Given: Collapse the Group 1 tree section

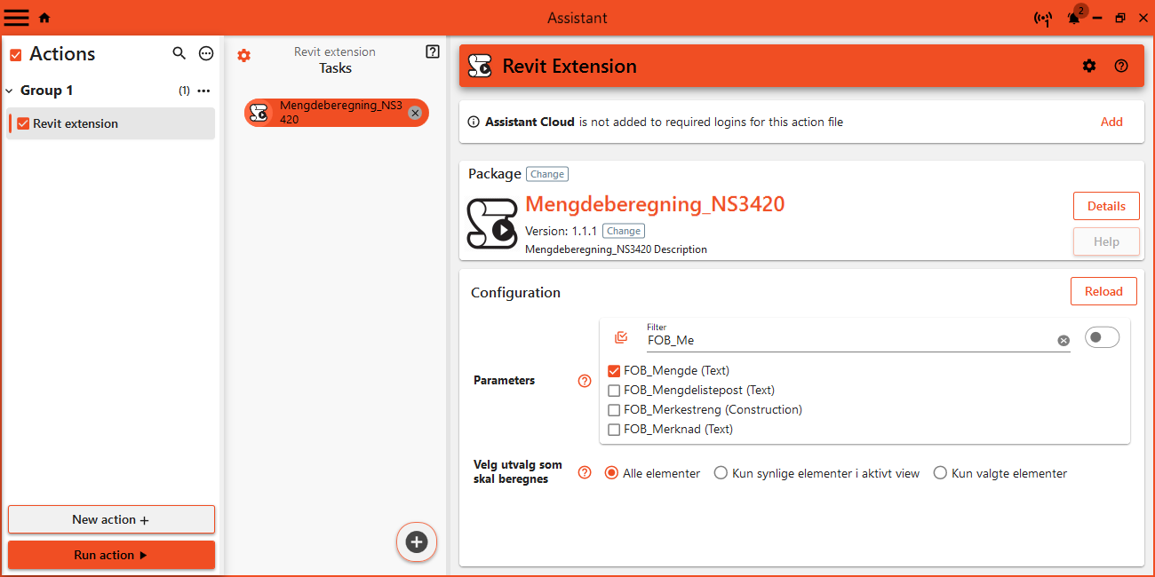Looking at the screenshot, I should click(x=10, y=91).
